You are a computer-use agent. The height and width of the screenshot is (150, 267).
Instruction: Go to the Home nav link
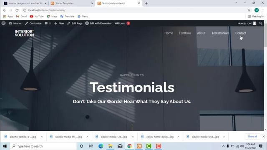click(169, 33)
